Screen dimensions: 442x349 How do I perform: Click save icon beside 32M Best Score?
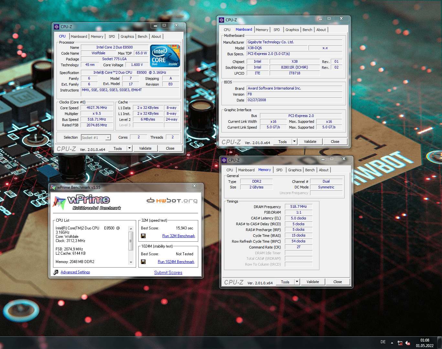143,236
